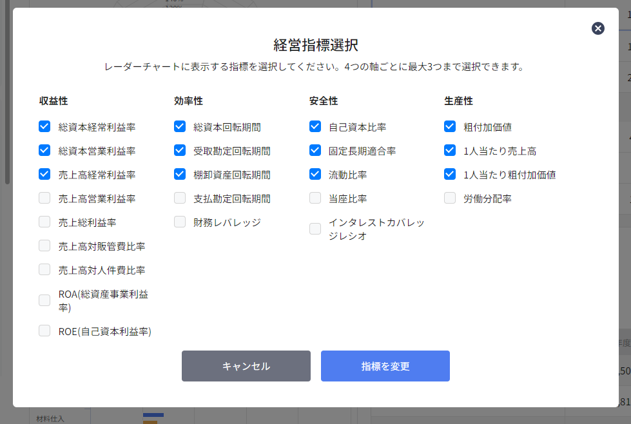Image resolution: width=631 pixels, height=424 pixels.
Task: Enable the 売上高営業利益率 checkbox
Action: pos(44,198)
